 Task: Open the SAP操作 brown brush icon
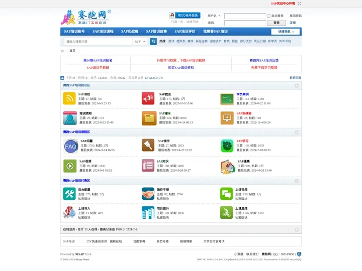click(x=148, y=145)
